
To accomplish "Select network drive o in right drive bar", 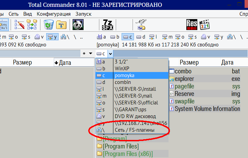I will [180, 37].
